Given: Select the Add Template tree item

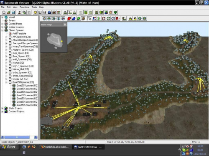Looking at the screenshot, I should (19, 34).
